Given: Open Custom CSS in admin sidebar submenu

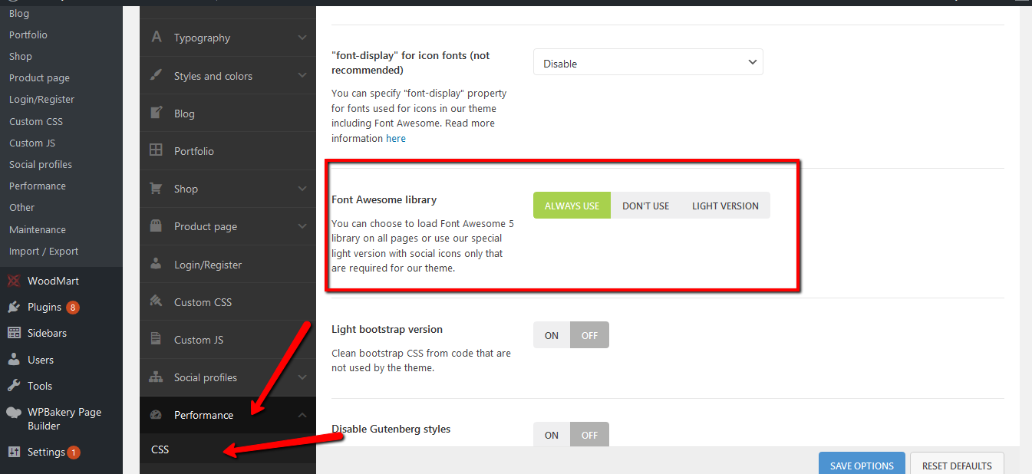Looking at the screenshot, I should [36, 121].
